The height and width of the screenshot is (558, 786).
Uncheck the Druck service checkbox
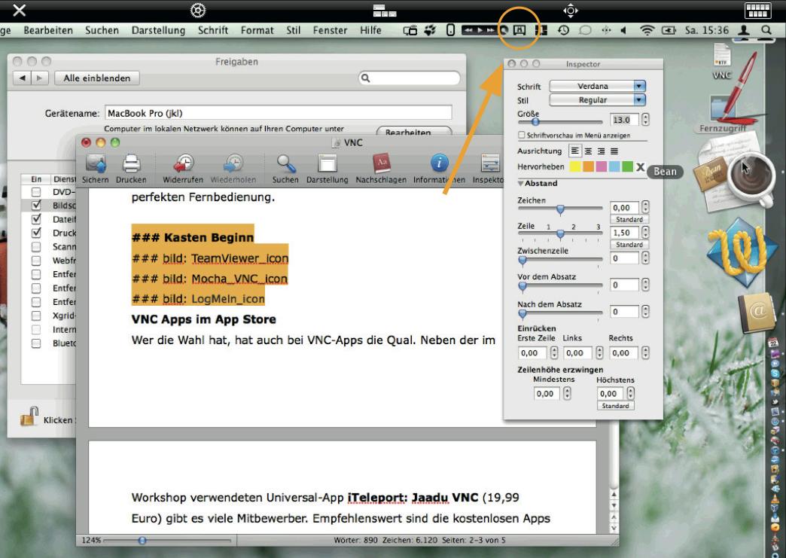pos(36,233)
